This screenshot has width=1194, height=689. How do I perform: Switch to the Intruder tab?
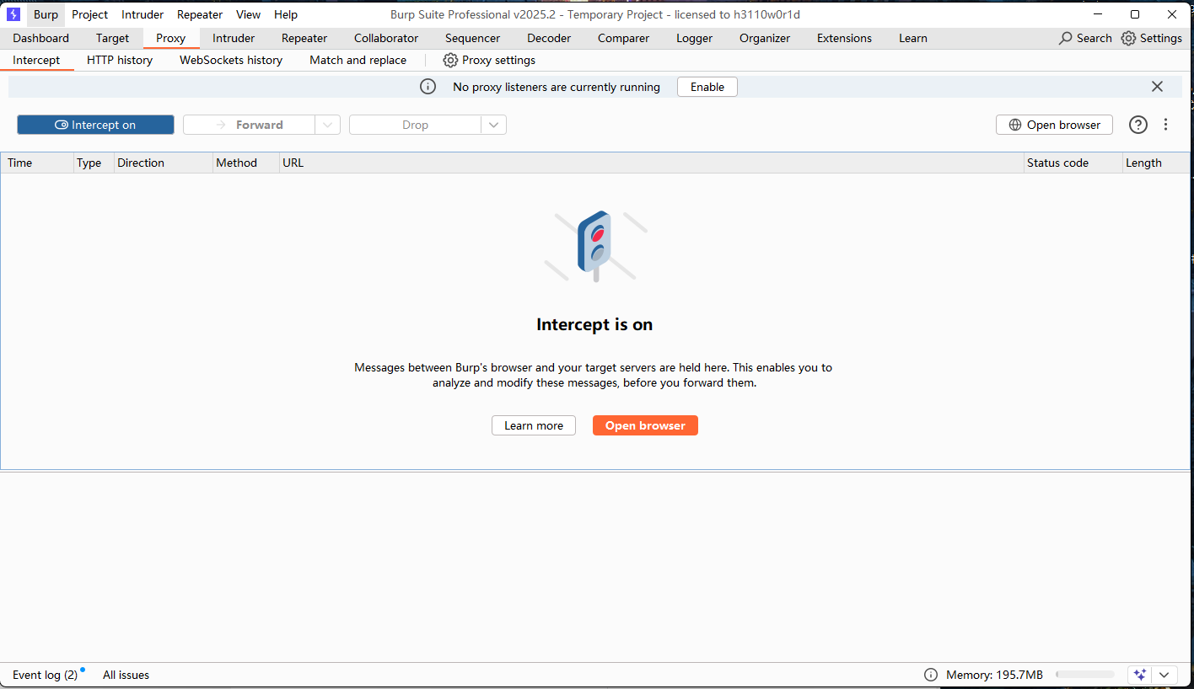pos(234,38)
